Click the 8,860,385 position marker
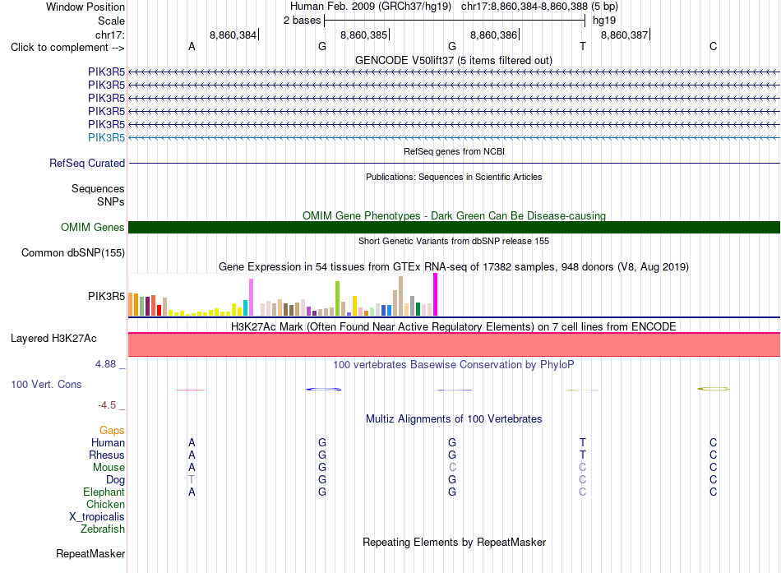781x573 pixels. pyautogui.click(x=363, y=35)
